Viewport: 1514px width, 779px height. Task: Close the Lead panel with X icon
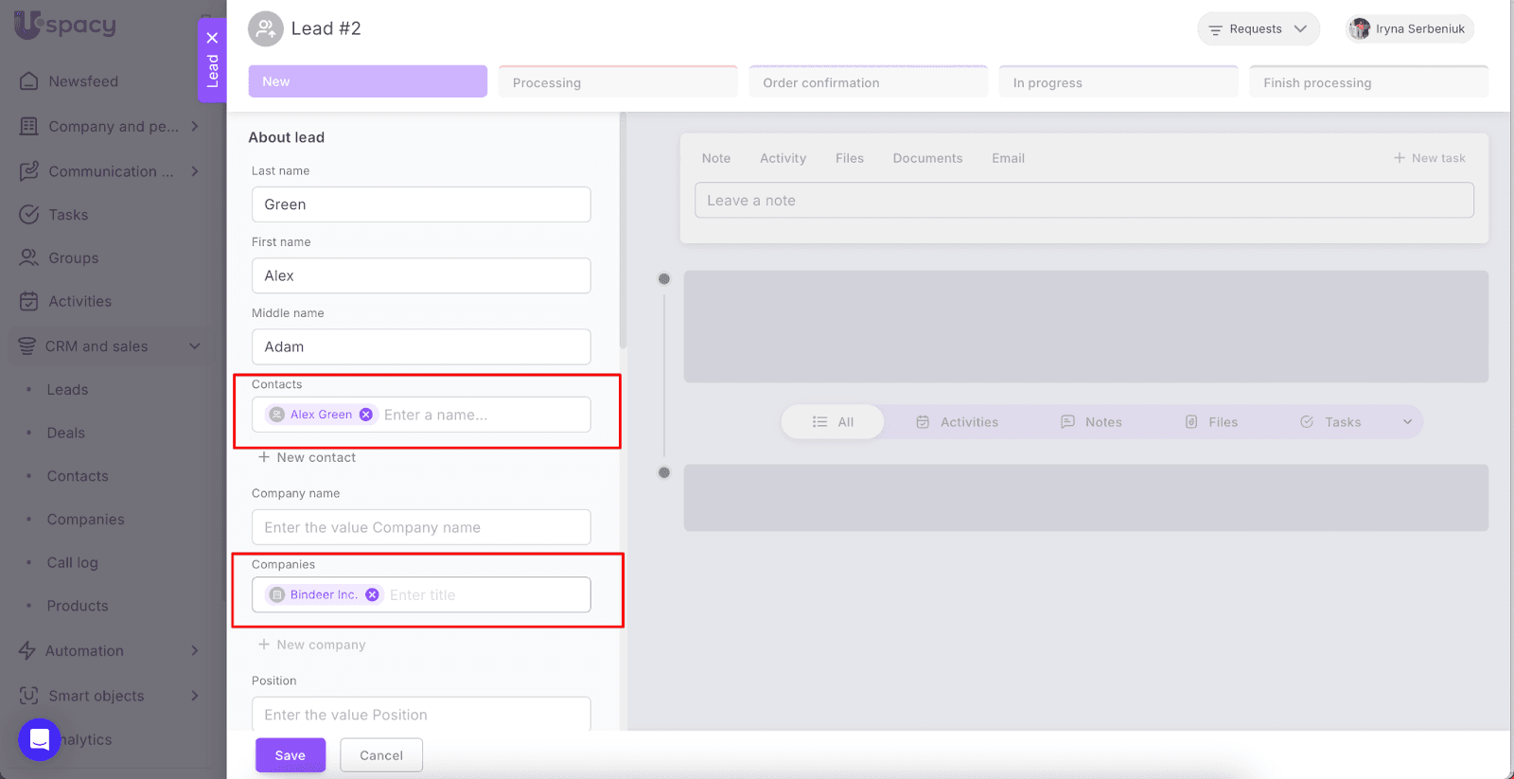point(212,38)
